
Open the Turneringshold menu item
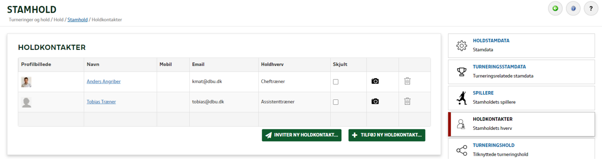click(x=521, y=149)
